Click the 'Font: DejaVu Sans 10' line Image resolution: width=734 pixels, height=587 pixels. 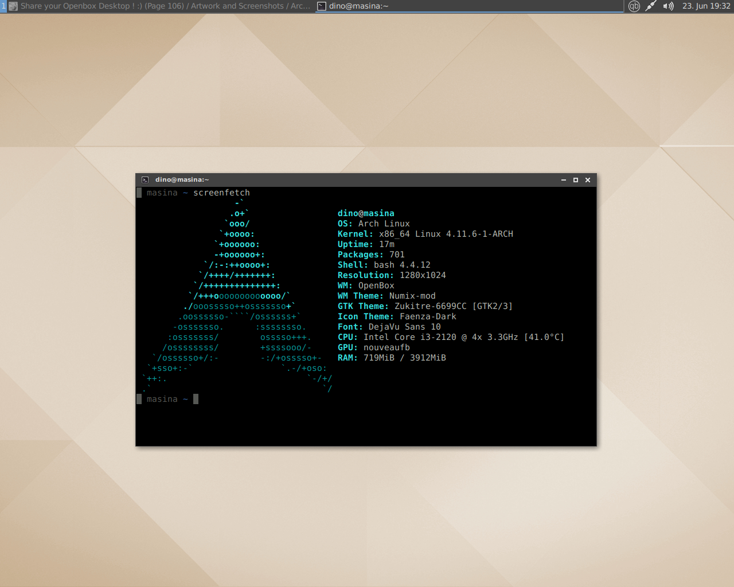(x=389, y=327)
